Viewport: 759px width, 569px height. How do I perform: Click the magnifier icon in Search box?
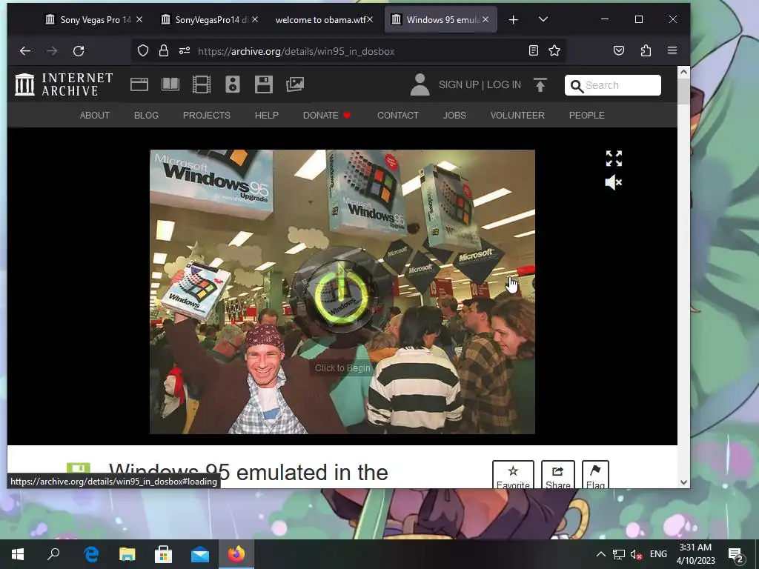tap(577, 86)
